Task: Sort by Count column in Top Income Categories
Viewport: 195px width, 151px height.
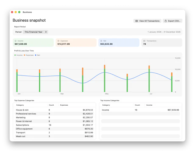Action: pyautogui.click(x=137, y=105)
